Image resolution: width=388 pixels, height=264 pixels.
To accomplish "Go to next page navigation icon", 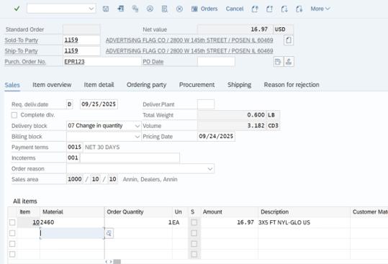I will 284,9.
